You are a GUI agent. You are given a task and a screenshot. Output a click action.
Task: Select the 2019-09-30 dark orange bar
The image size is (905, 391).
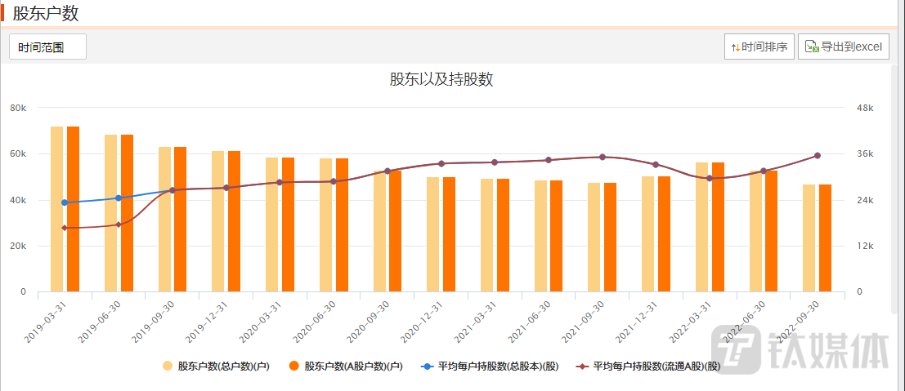coord(180,219)
